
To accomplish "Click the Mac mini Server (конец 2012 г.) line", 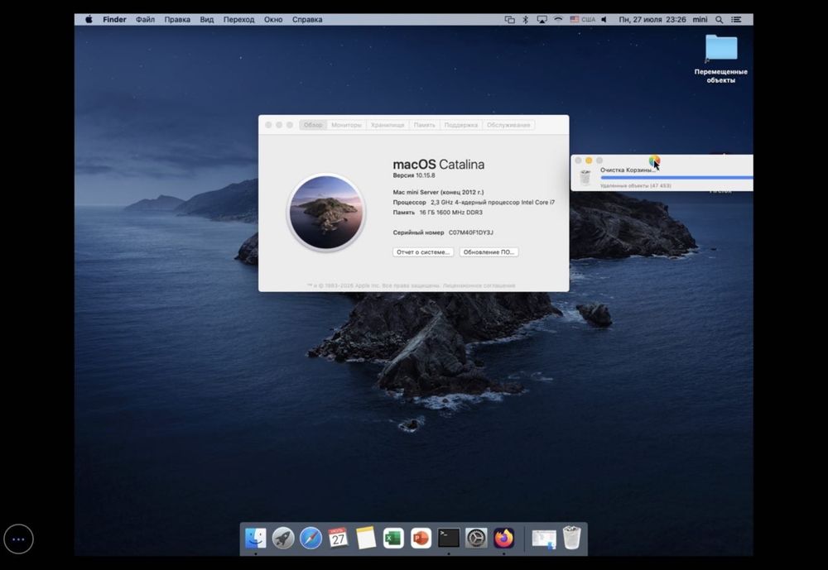I will click(438, 192).
